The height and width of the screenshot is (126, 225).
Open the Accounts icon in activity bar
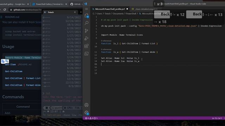(x=86, y=105)
